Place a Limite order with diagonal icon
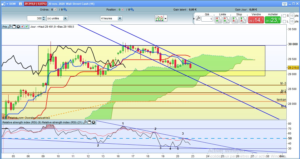300x159 pixels. point(226,20)
